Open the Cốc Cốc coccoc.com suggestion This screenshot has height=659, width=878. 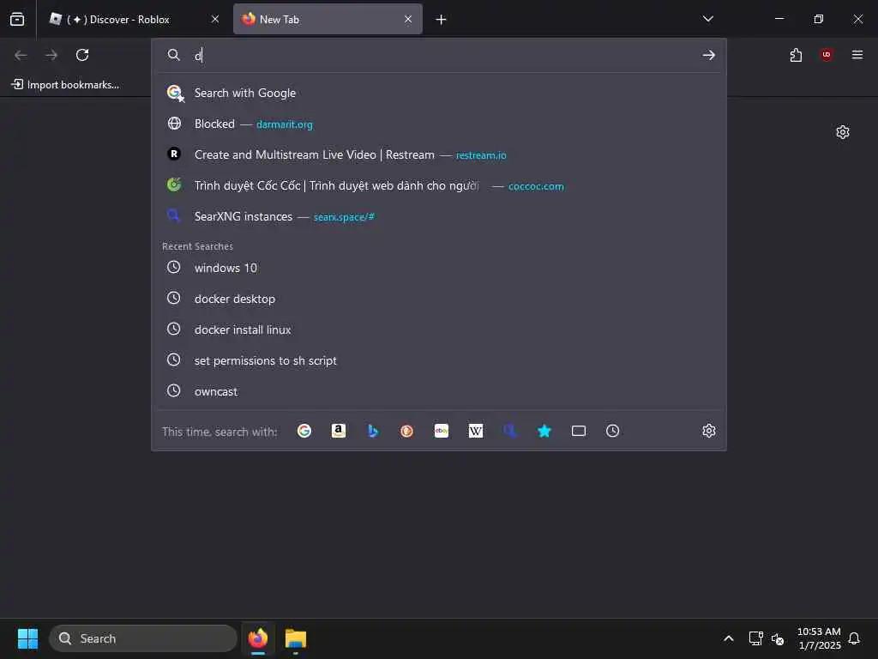pyautogui.click(x=439, y=185)
